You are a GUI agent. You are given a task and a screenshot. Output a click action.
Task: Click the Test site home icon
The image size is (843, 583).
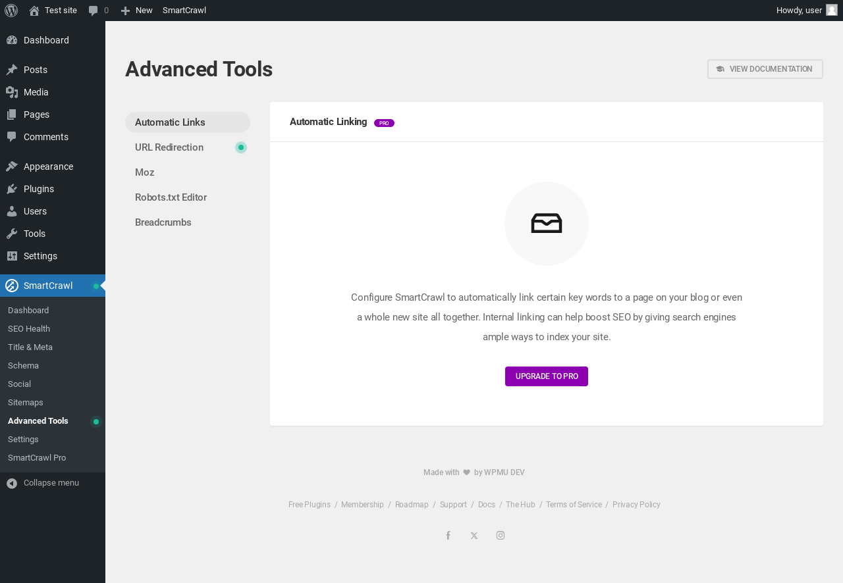pyautogui.click(x=34, y=11)
